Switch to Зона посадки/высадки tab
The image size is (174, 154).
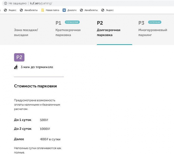pyautogui.click(x=26, y=32)
